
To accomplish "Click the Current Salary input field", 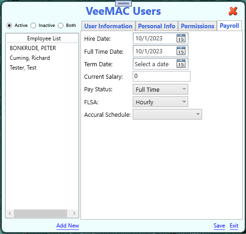I will tap(161, 76).
